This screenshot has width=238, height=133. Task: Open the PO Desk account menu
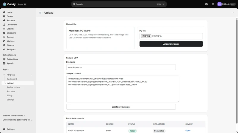(226, 4)
